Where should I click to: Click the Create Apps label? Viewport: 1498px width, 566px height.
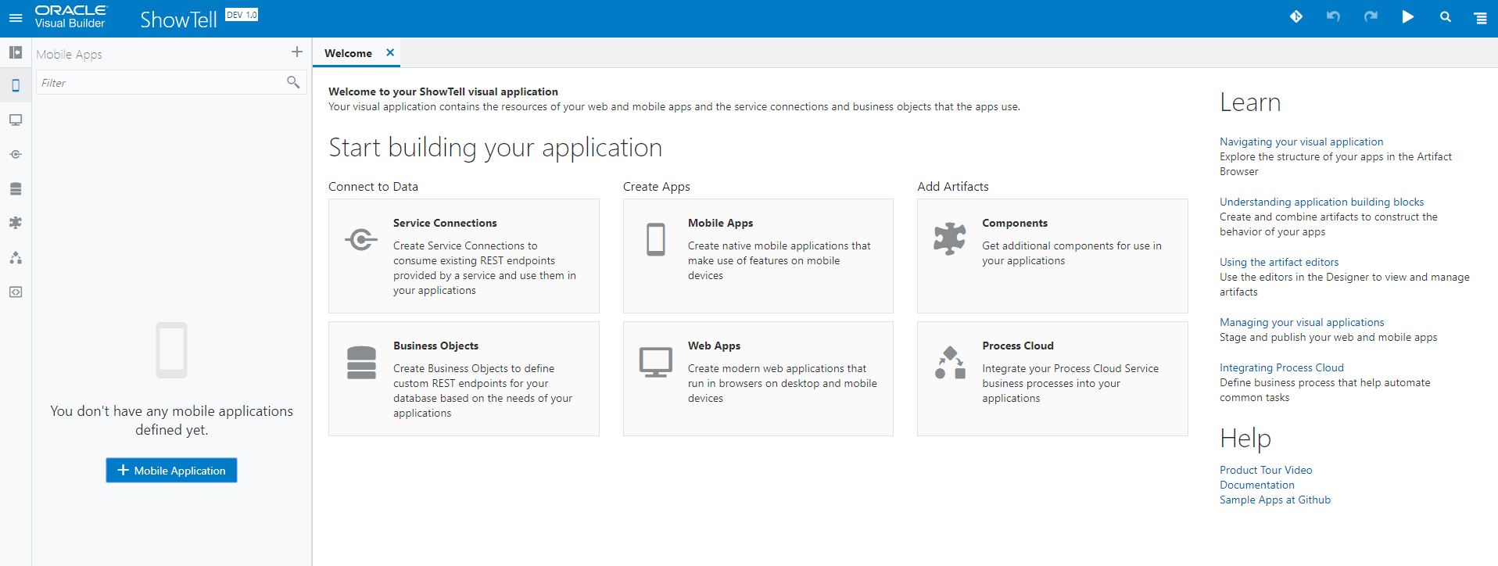point(656,186)
